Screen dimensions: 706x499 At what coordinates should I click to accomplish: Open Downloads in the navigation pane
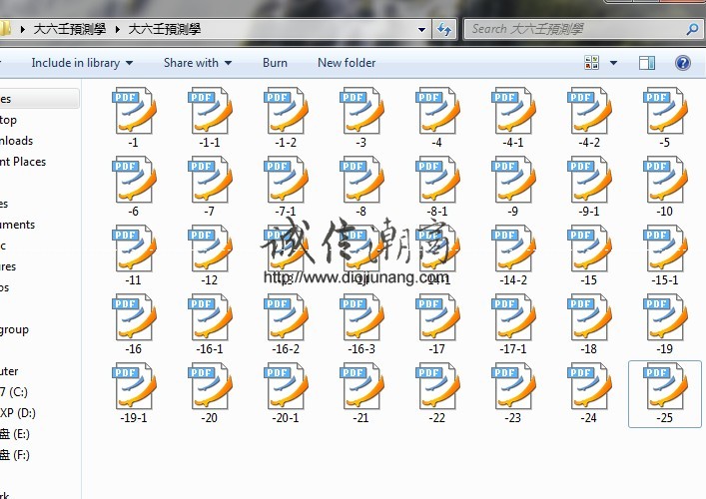[x=17, y=141]
